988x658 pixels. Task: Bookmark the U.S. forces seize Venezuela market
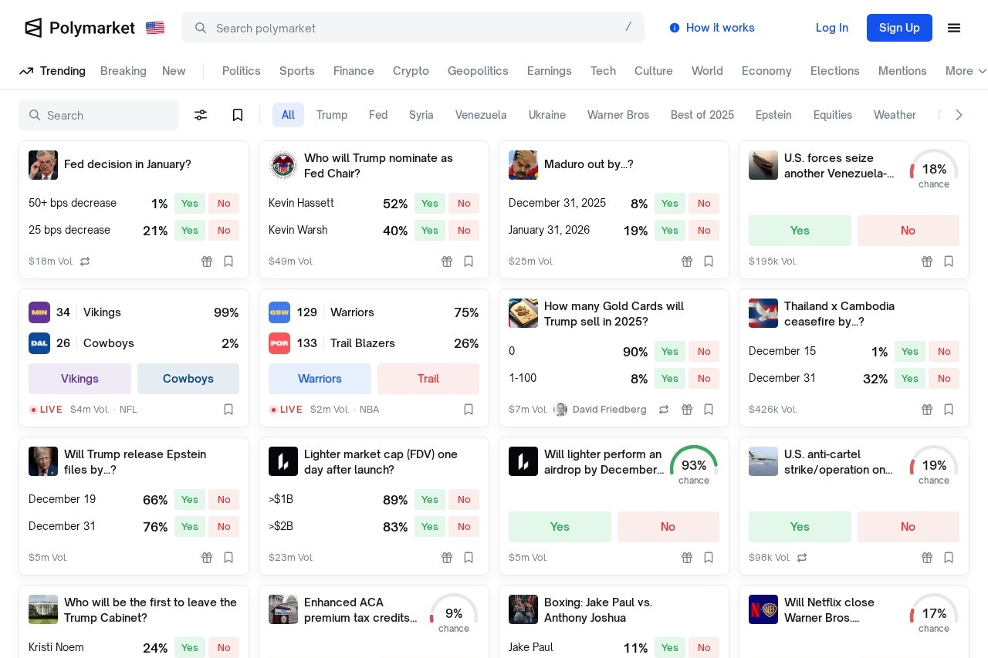949,262
